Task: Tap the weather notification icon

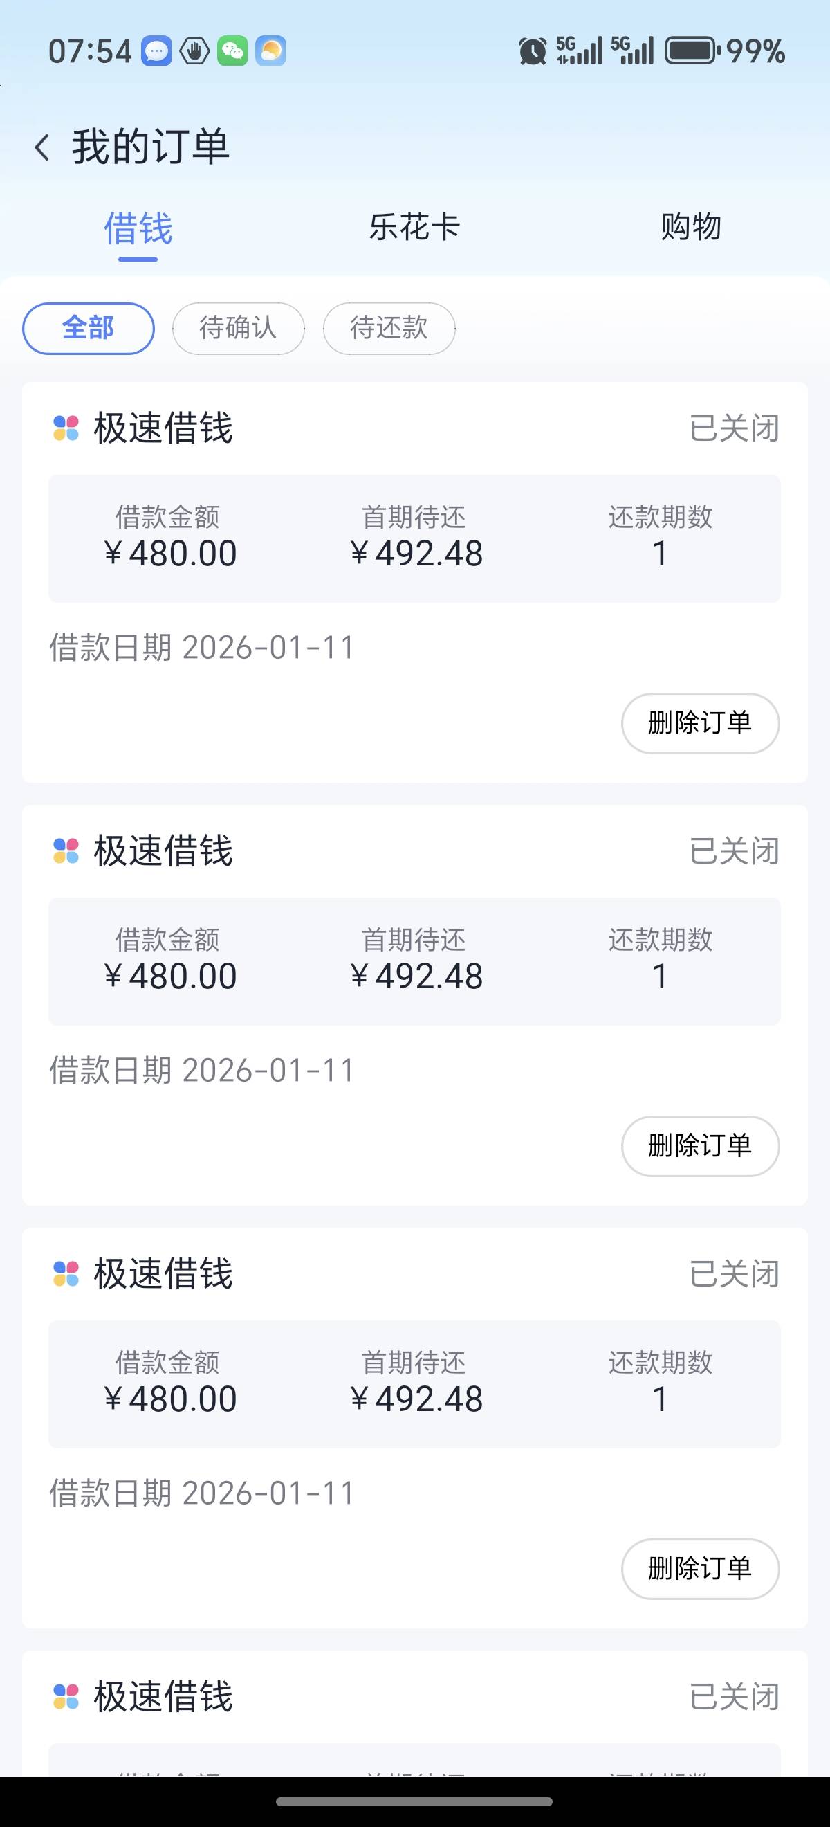Action: click(x=270, y=51)
